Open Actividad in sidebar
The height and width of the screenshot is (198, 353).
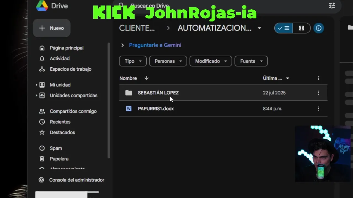[x=60, y=58]
